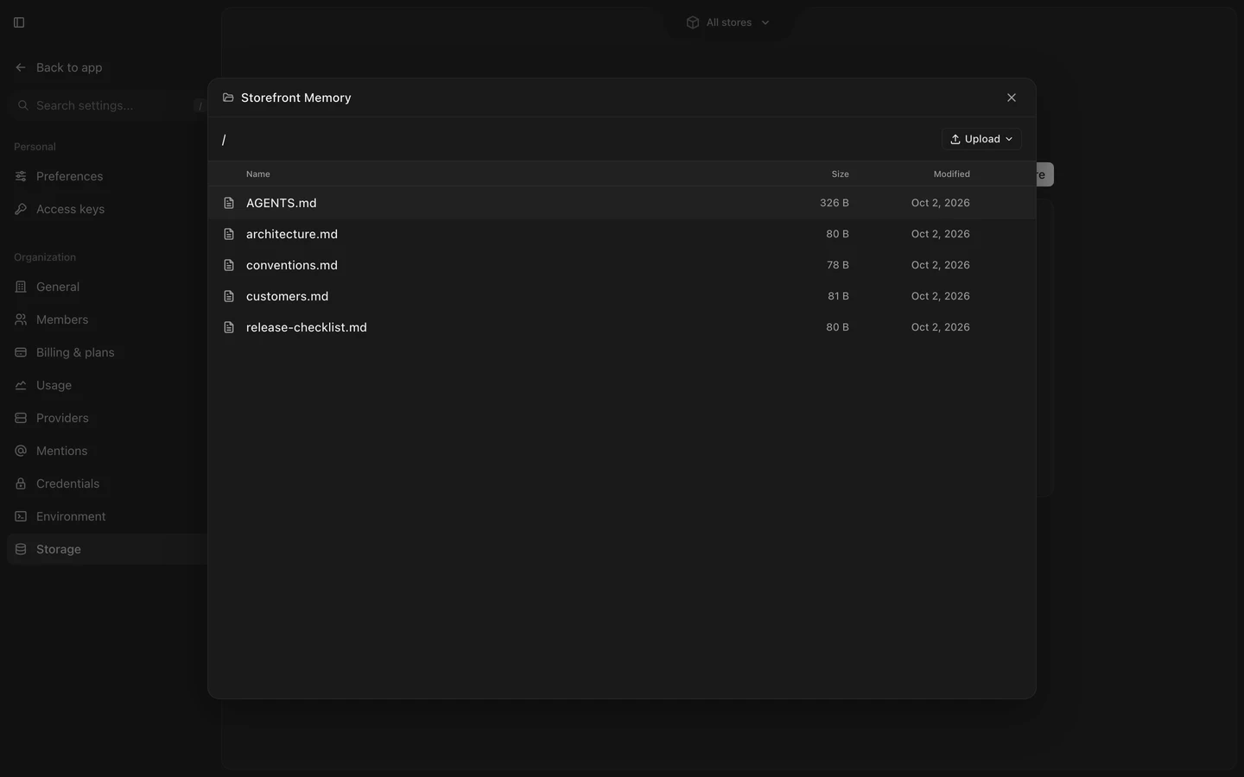Open the General organization settings
The height and width of the screenshot is (777, 1244).
pyautogui.click(x=107, y=287)
